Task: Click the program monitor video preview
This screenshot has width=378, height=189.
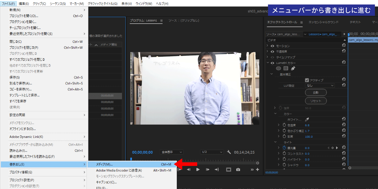Action: [x=195, y=88]
